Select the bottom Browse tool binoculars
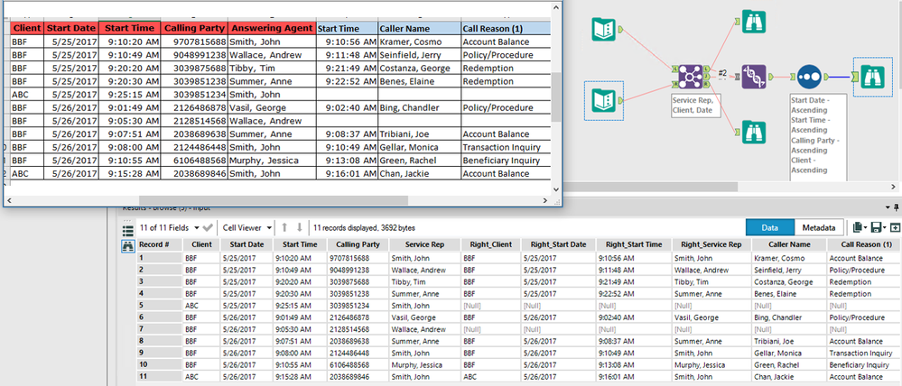Viewport: 902px width, 386px height. point(753,132)
